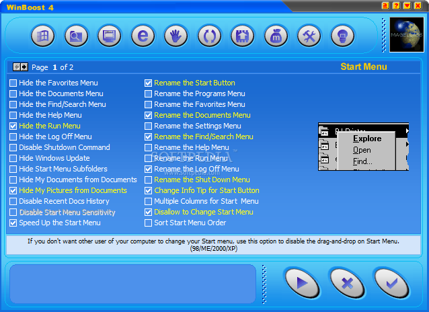Viewport: 429px width, 312px height.
Task: Uncheck Change Info Tip for Start Button
Action: (x=148, y=190)
